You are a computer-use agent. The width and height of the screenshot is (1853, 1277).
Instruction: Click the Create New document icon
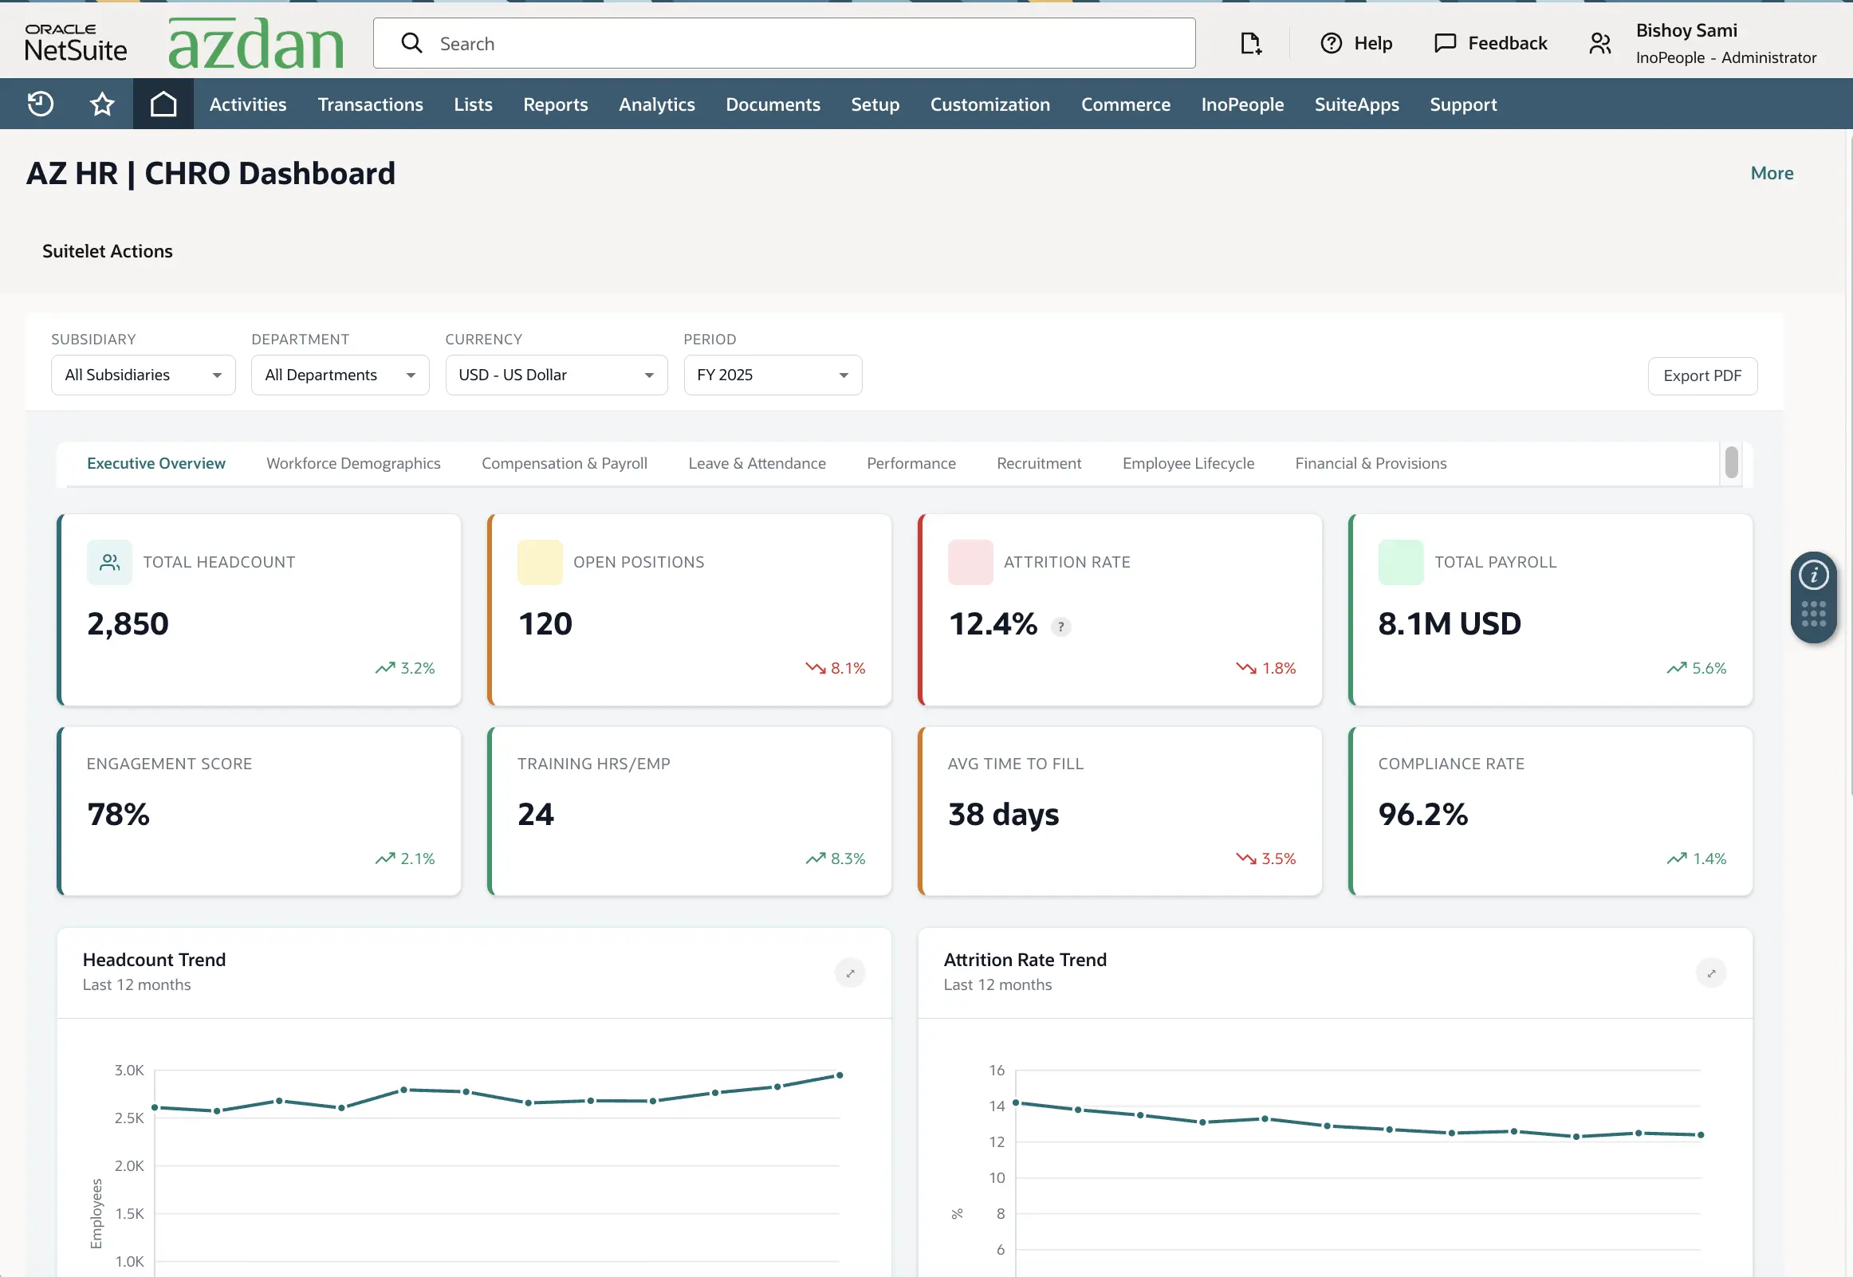[x=1250, y=43]
